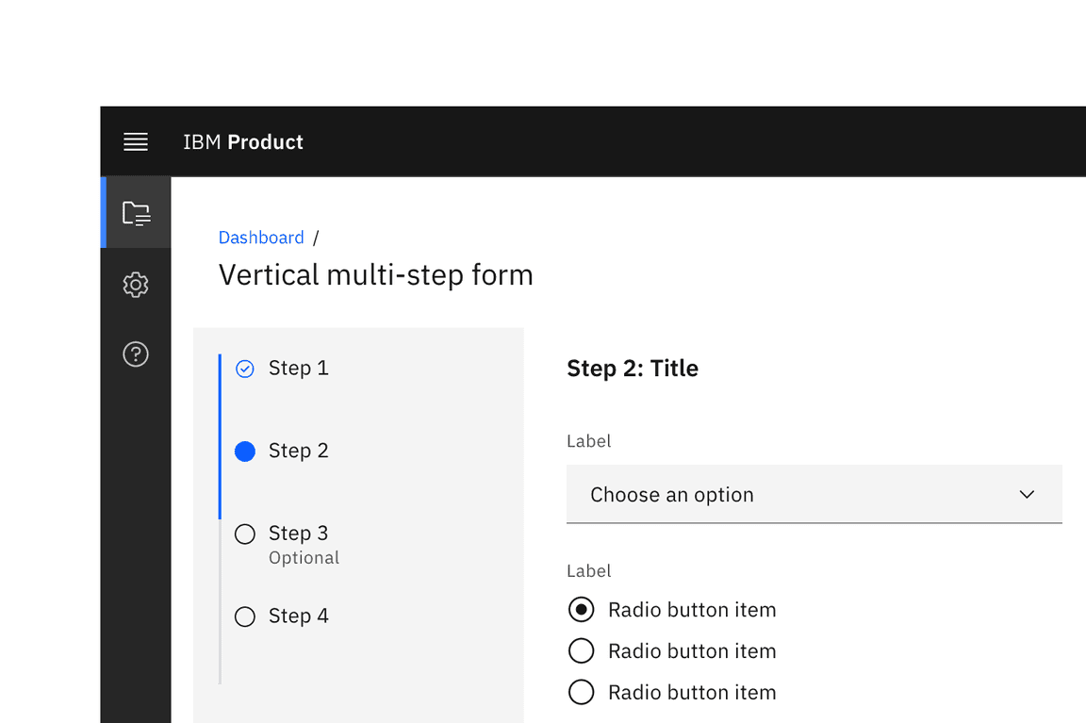Open settings via the gear icon
Viewport: 1086px width, 723px height.
click(x=136, y=285)
